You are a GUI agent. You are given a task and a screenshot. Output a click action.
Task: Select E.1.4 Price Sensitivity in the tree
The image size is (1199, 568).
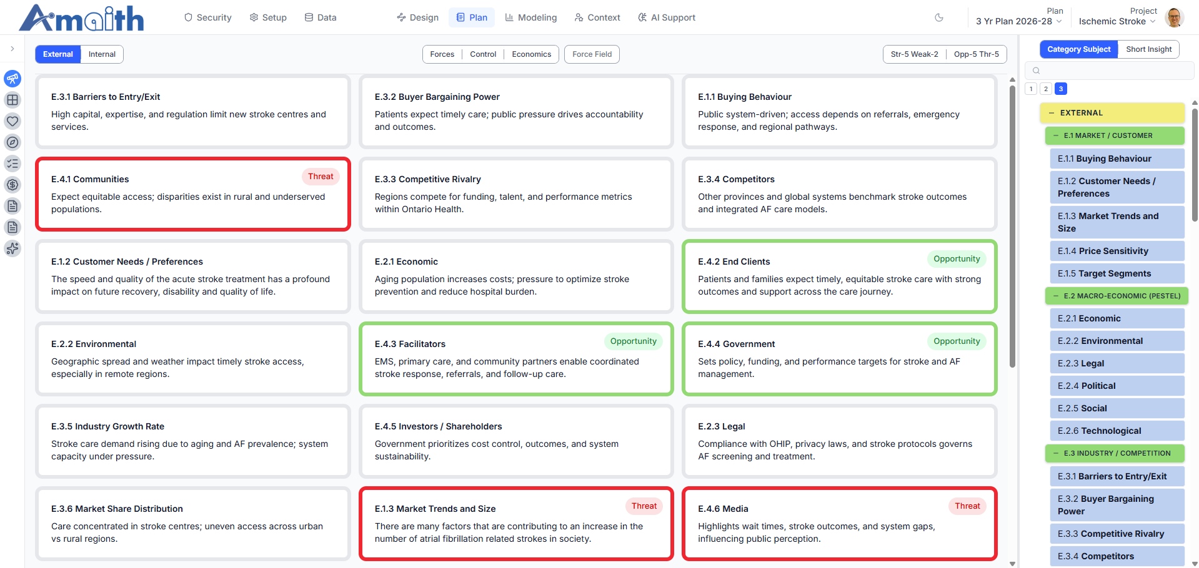(1117, 251)
